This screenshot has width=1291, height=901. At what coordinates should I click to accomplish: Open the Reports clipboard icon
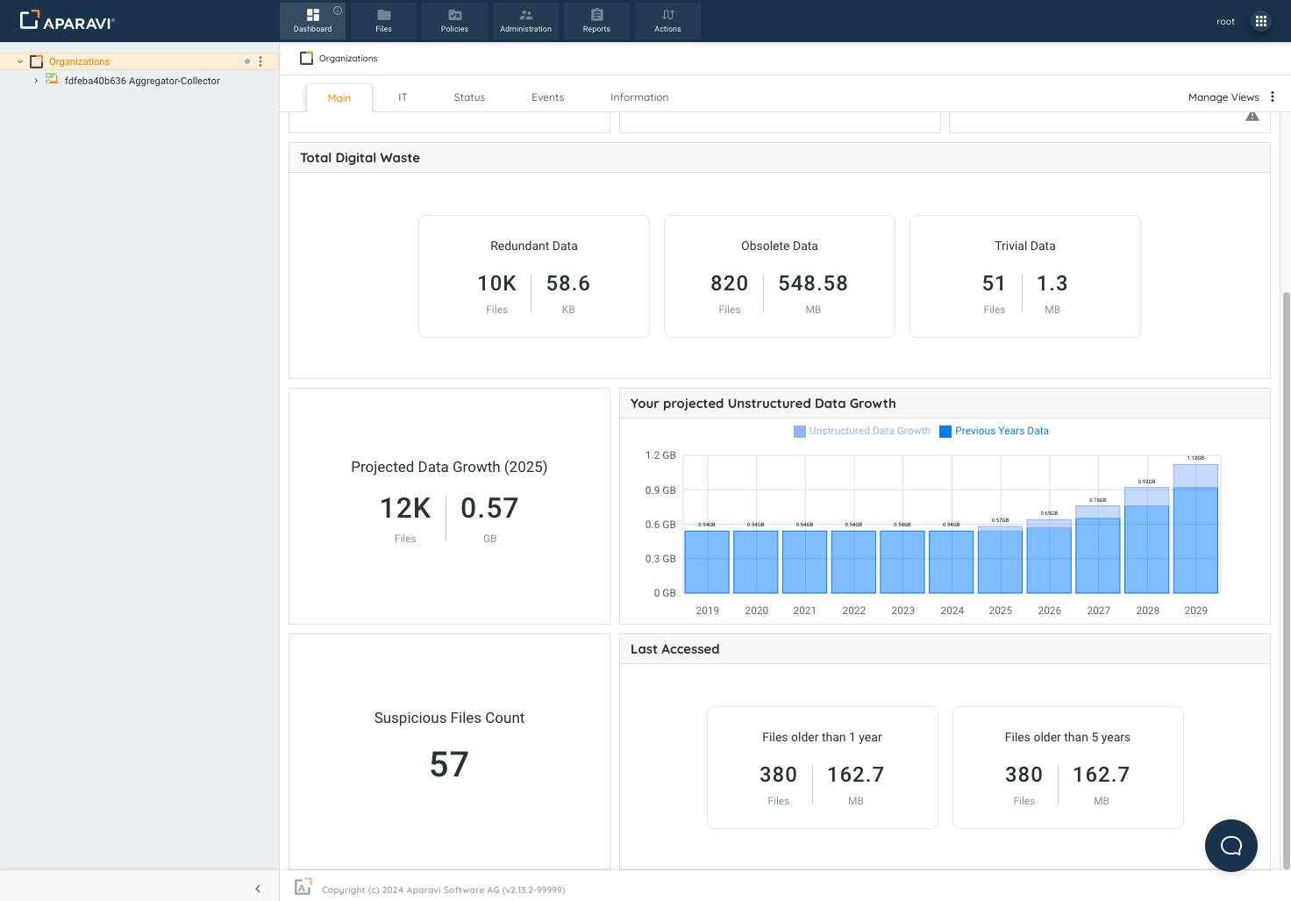point(596,16)
